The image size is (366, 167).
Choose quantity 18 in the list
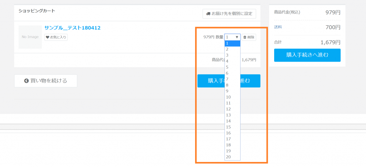(232, 145)
